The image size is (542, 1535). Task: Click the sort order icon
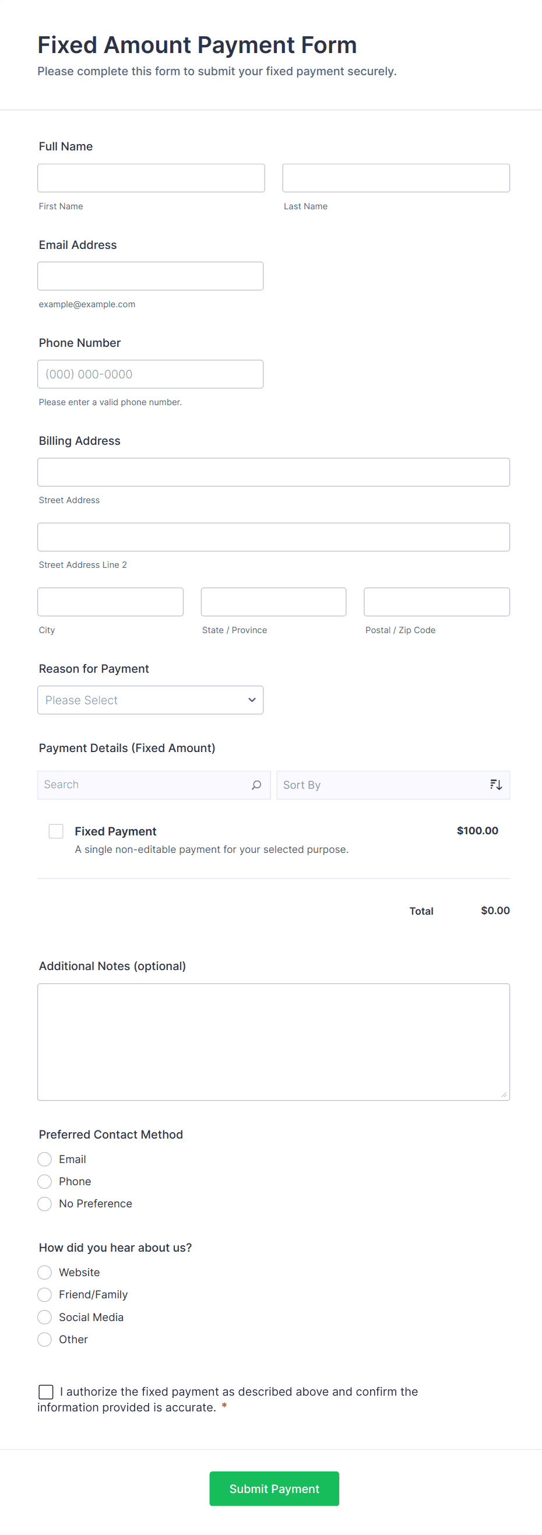pyautogui.click(x=495, y=785)
